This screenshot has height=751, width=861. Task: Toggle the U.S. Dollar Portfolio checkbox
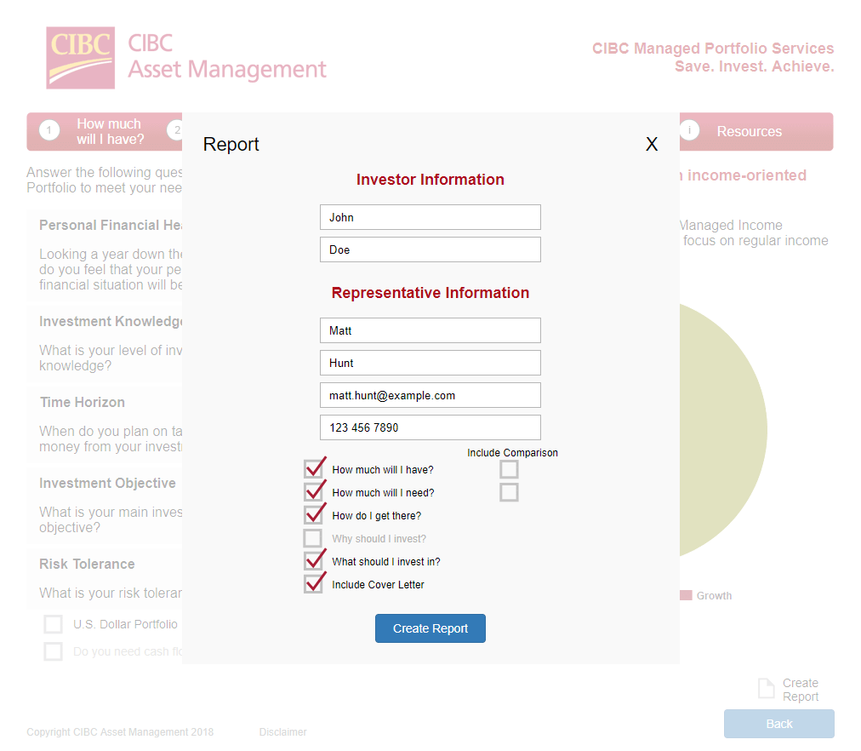point(54,624)
